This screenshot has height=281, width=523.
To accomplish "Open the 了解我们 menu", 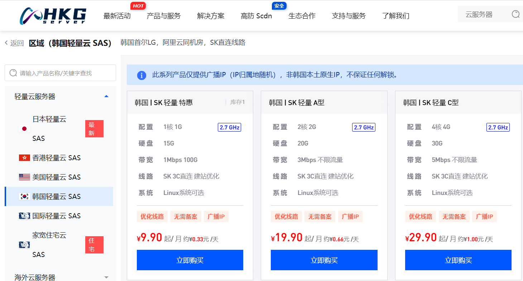I will click(395, 16).
